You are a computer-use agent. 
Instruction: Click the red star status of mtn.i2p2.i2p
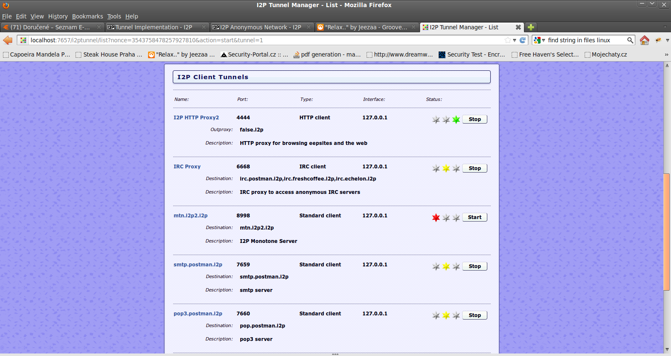click(436, 217)
